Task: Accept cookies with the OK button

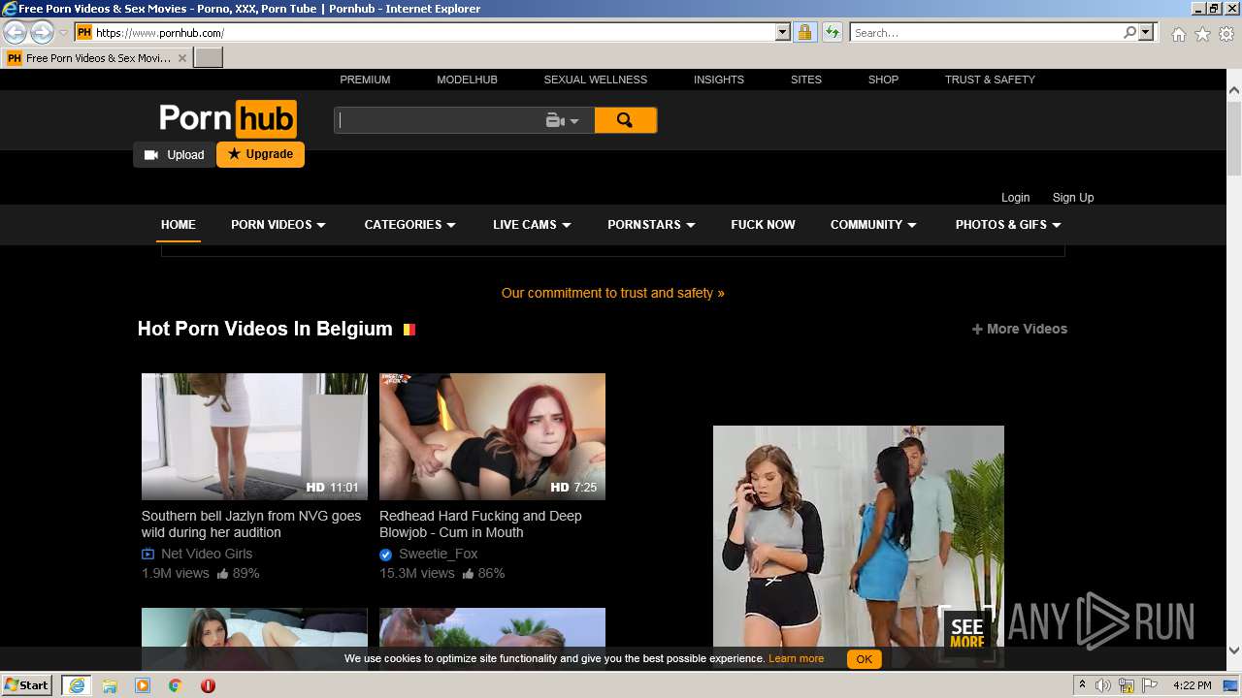Action: pyautogui.click(x=864, y=659)
